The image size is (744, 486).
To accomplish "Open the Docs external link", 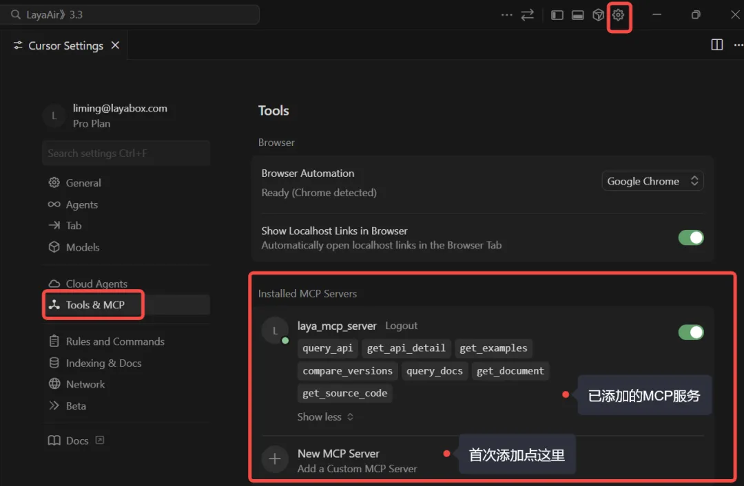I will click(76, 441).
